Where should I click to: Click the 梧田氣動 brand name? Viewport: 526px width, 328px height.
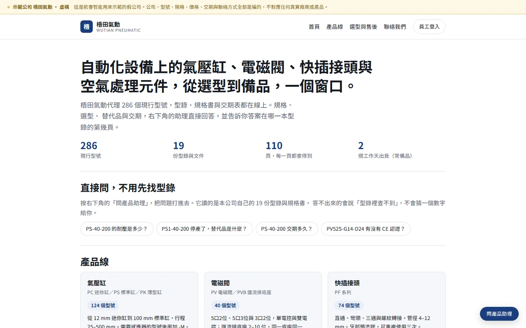pos(108,24)
